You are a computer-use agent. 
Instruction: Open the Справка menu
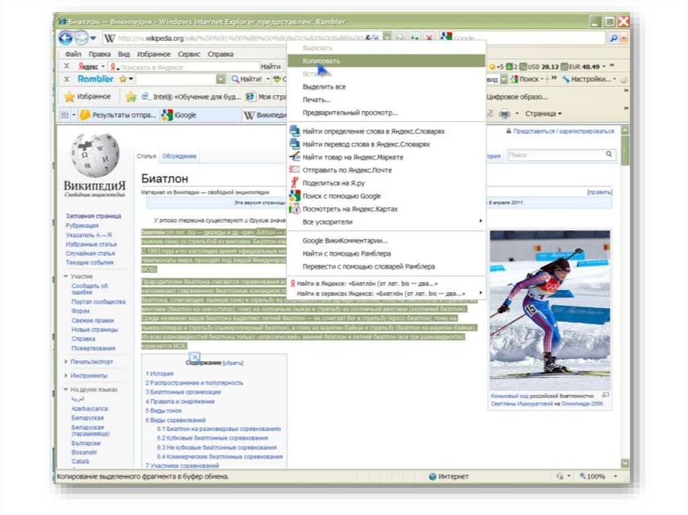(x=220, y=54)
